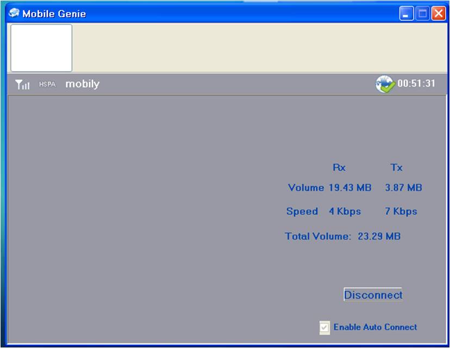Click the HSPA network mode indicator
The height and width of the screenshot is (348, 450).
coord(46,84)
